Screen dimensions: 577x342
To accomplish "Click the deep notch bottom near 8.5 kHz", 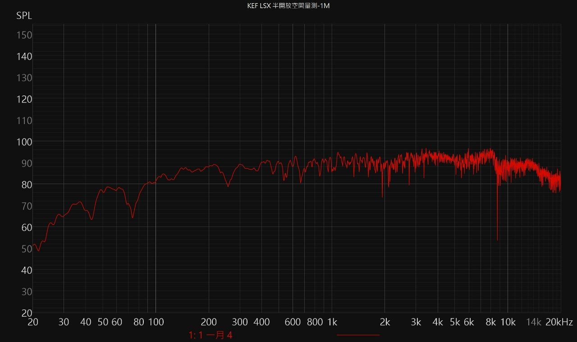I will (497, 240).
